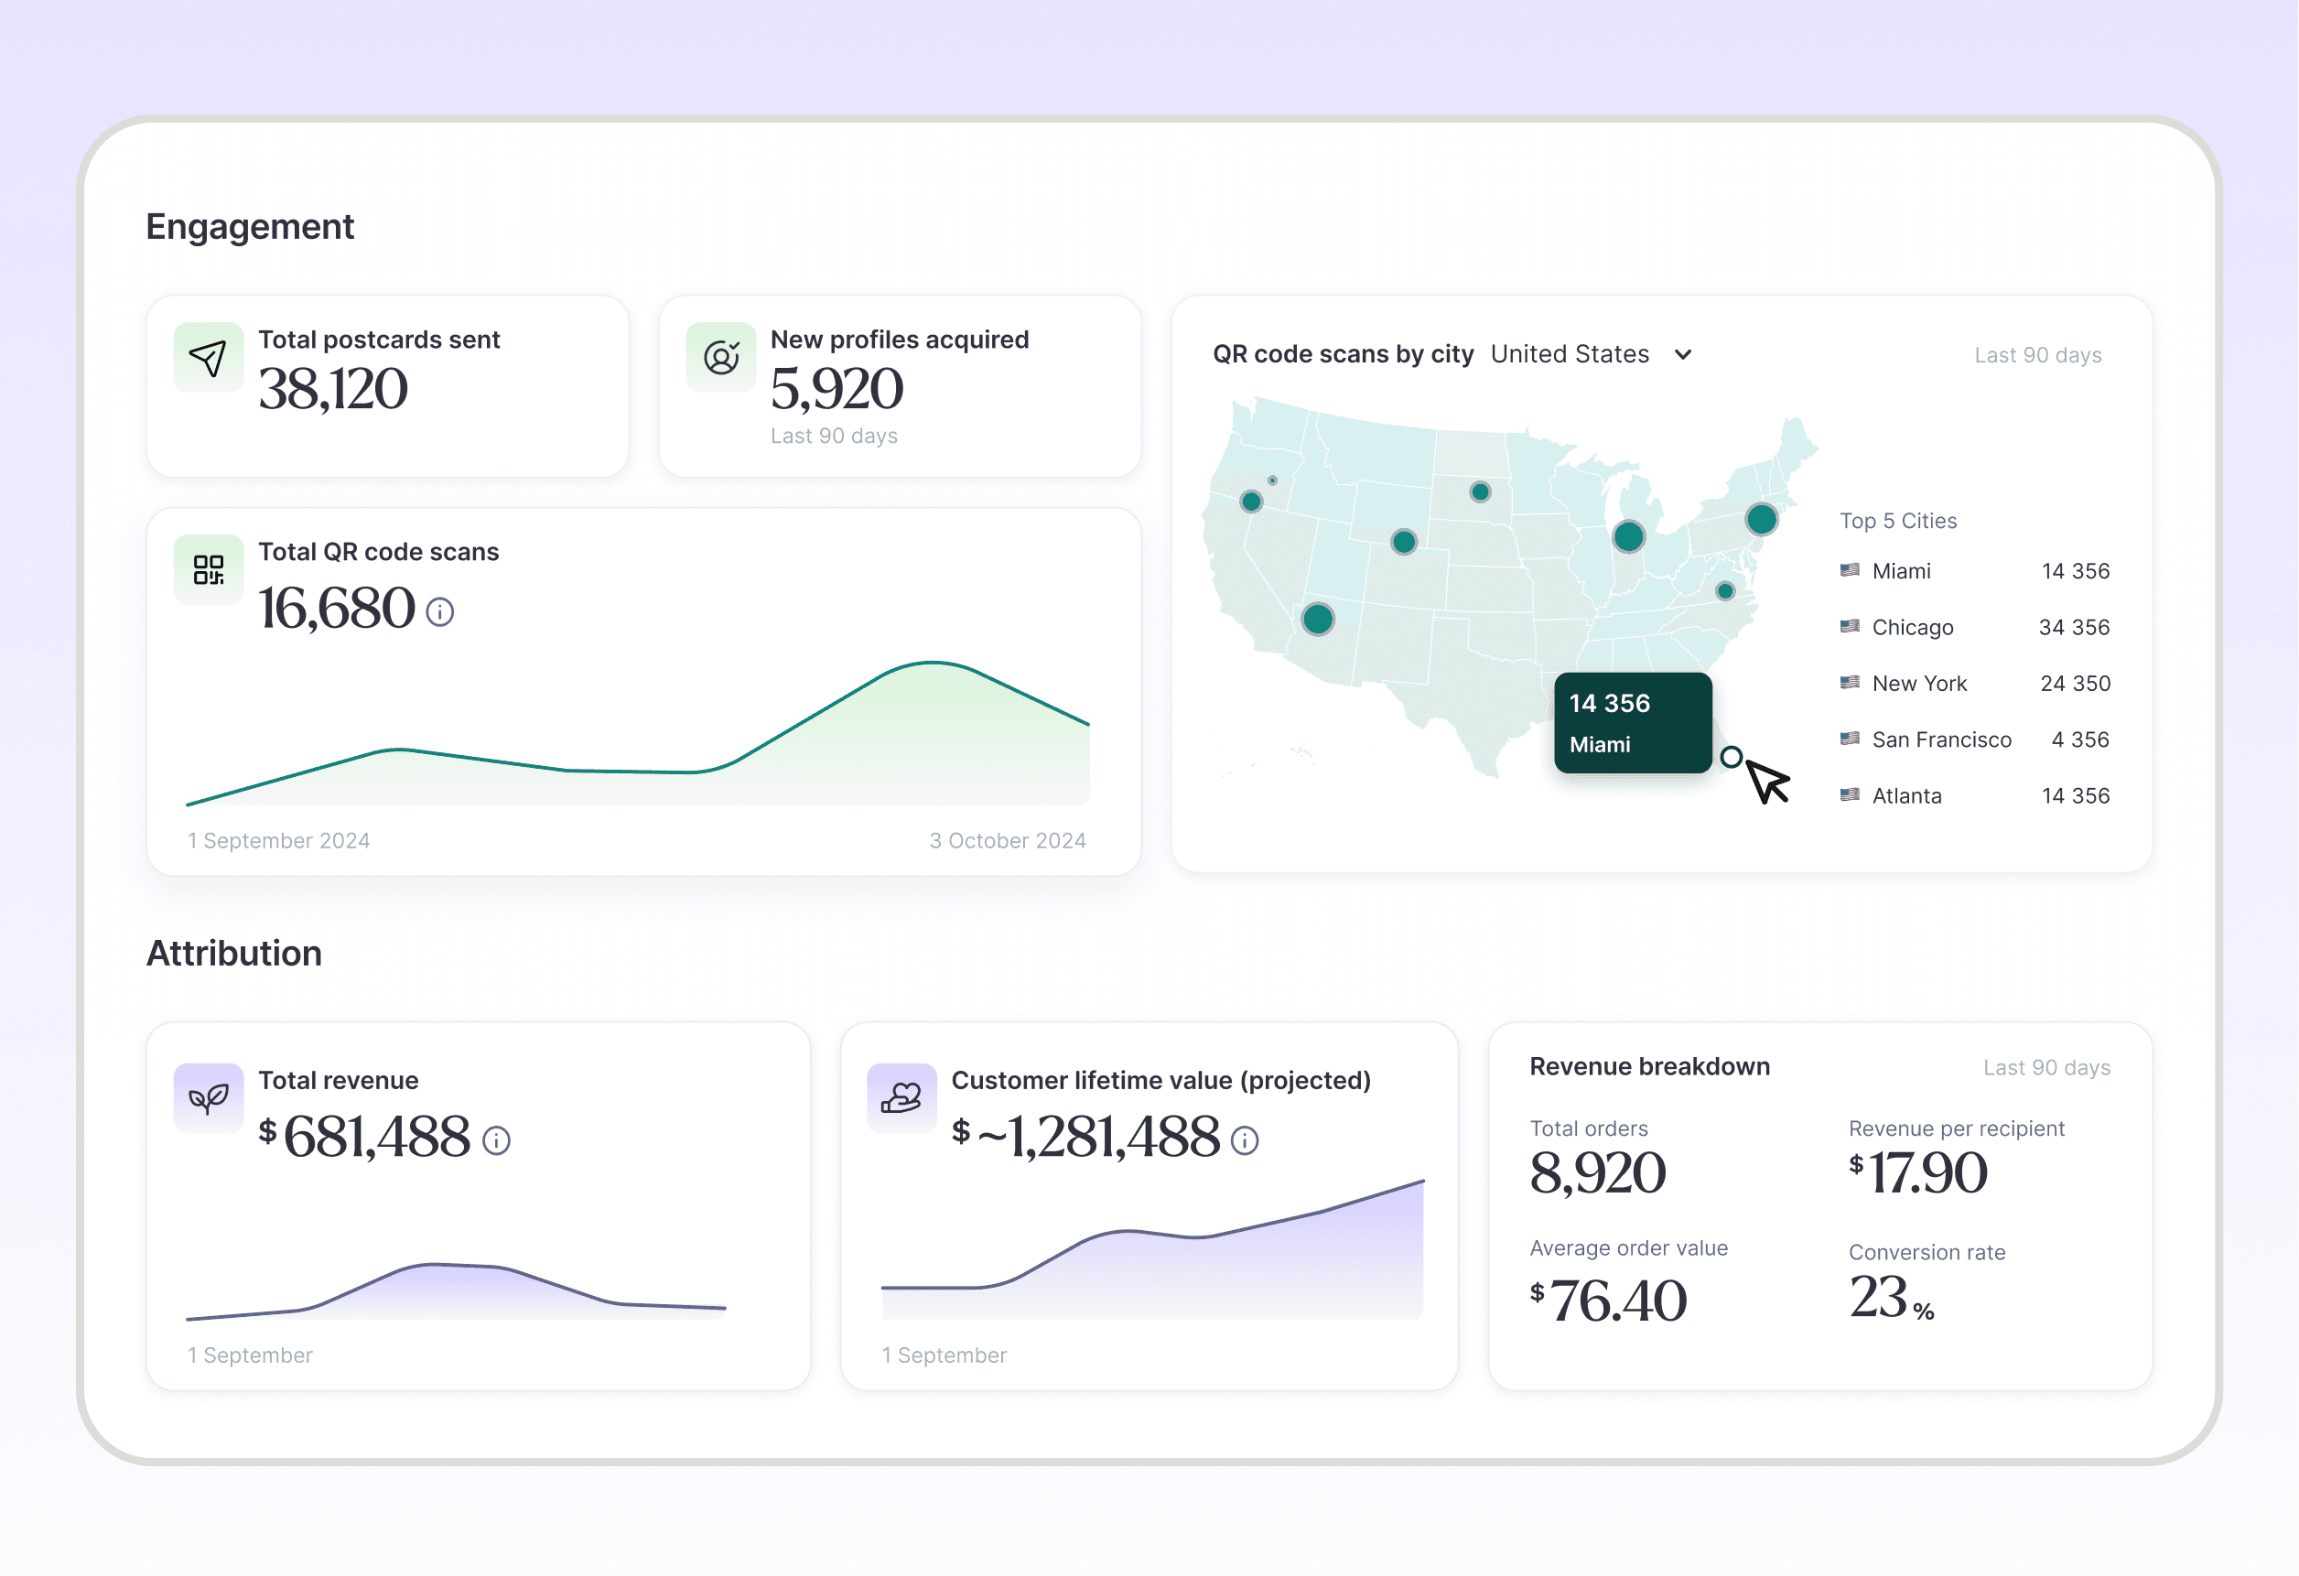Click the Atlanta row in cities list

1905,796
